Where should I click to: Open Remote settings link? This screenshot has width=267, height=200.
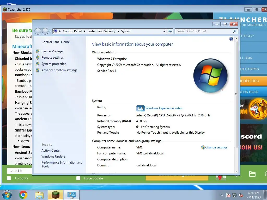click(52, 58)
